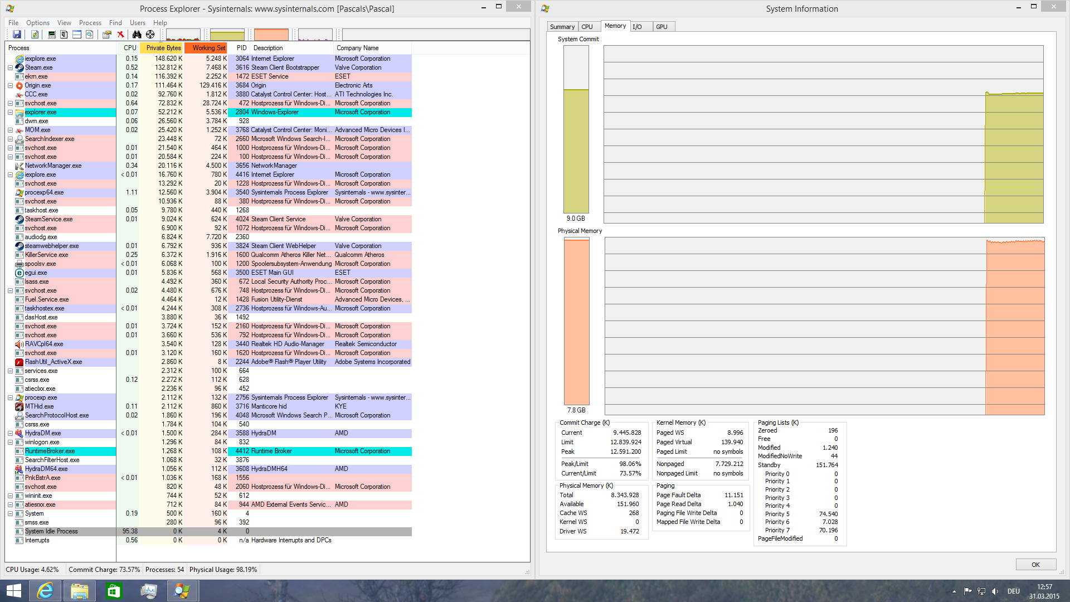
Task: Click the Steam.exe process icon
Action: (x=20, y=67)
